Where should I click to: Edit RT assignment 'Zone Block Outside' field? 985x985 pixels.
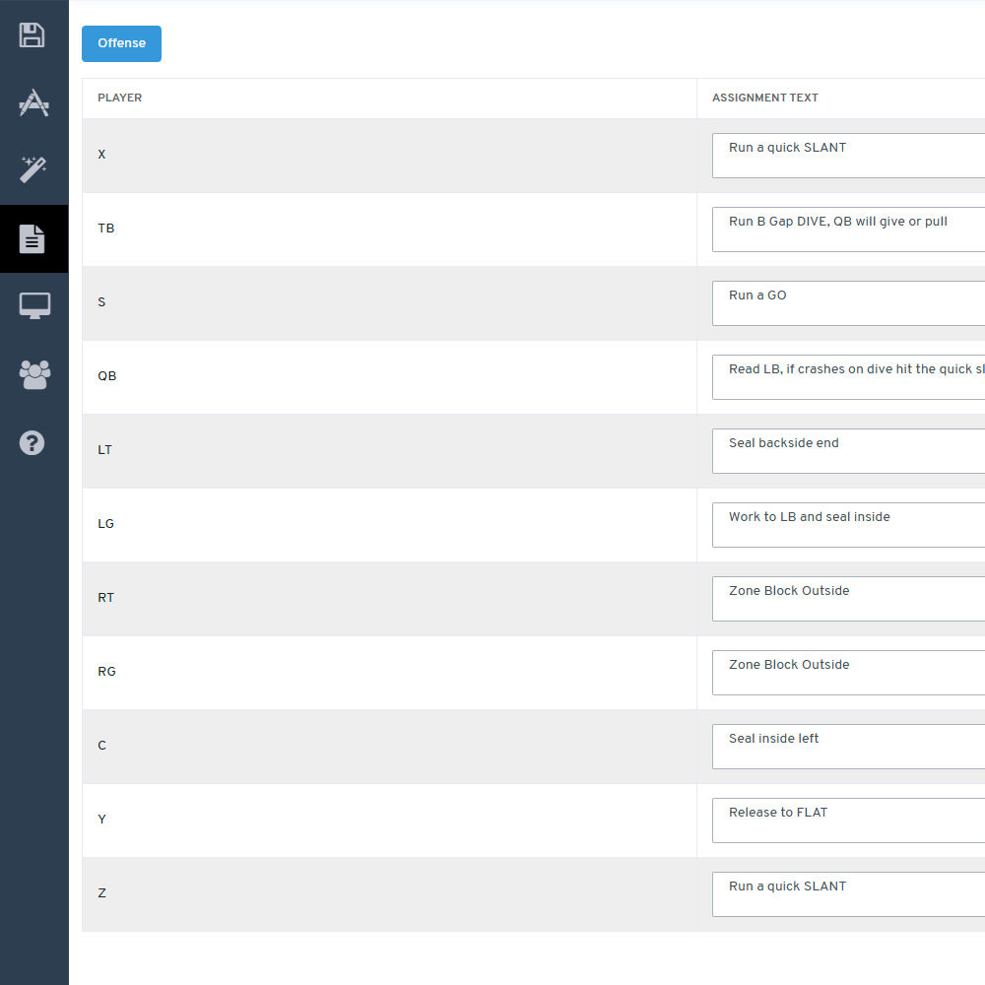[x=848, y=599]
